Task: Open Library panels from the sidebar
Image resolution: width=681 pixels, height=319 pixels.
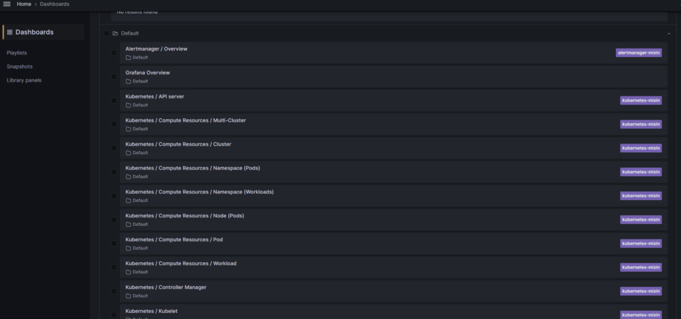Action: pyautogui.click(x=24, y=80)
